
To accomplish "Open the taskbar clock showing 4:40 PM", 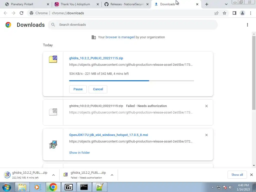I will pos(243,187).
